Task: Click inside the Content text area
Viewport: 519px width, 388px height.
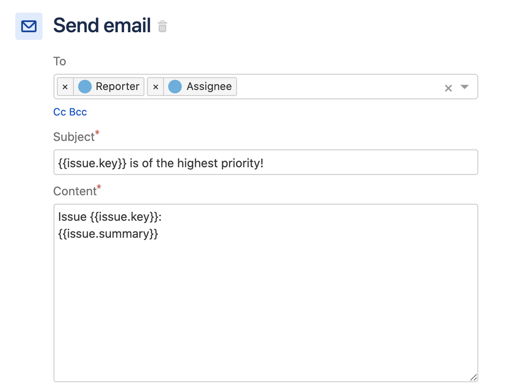Action: 265,293
